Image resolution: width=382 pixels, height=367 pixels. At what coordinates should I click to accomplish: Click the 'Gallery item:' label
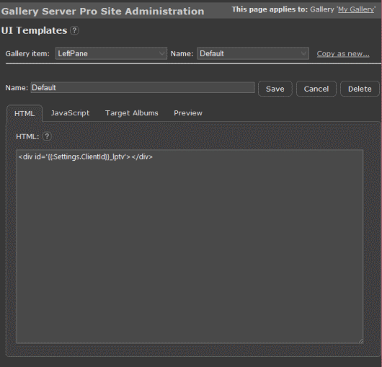(27, 53)
